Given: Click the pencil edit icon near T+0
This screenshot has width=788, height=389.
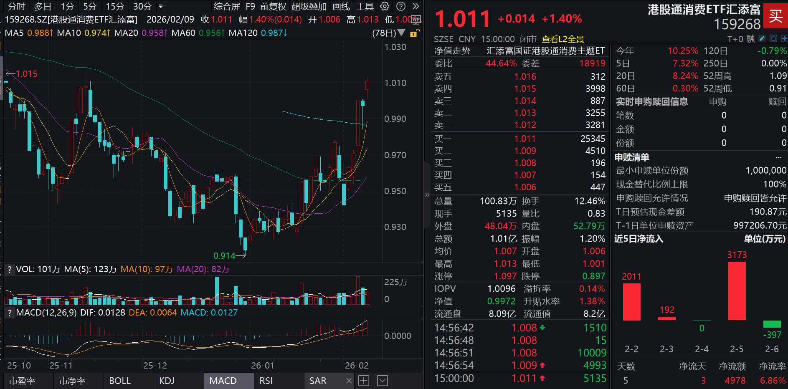Looking at the screenshot, I should [x=763, y=38].
